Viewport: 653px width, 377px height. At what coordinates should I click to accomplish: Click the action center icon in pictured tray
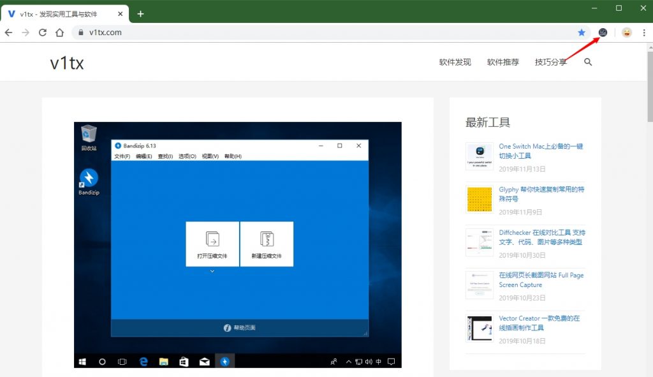coord(391,362)
